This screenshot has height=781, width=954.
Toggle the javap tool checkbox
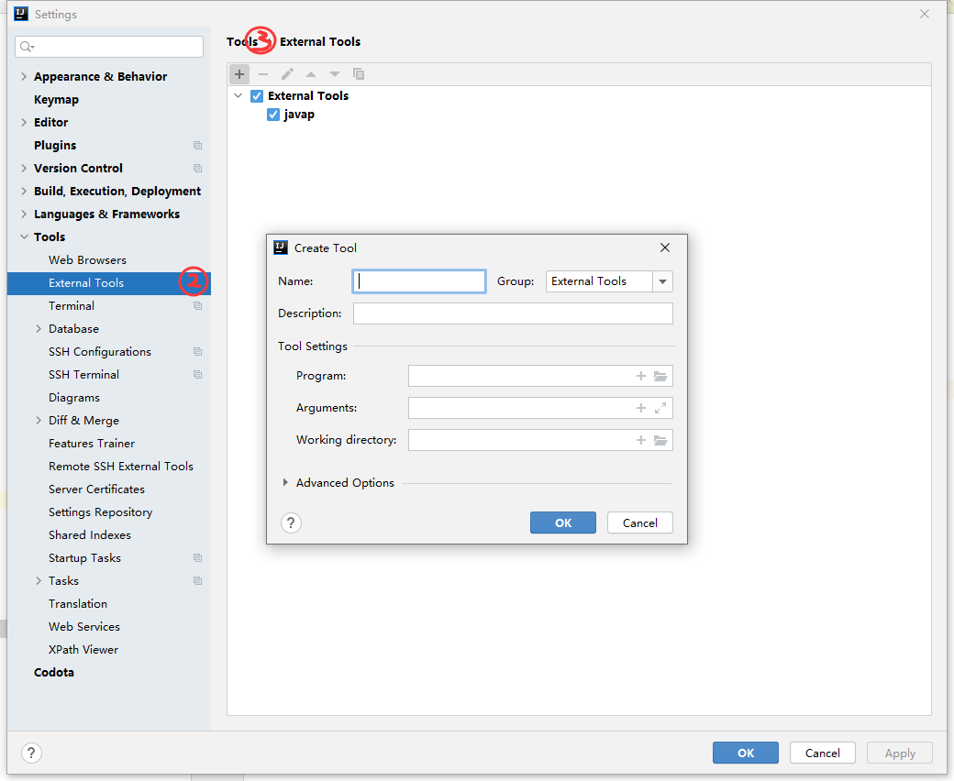[273, 115]
